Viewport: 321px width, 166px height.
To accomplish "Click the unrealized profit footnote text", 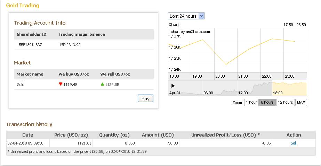I will point(77,151).
